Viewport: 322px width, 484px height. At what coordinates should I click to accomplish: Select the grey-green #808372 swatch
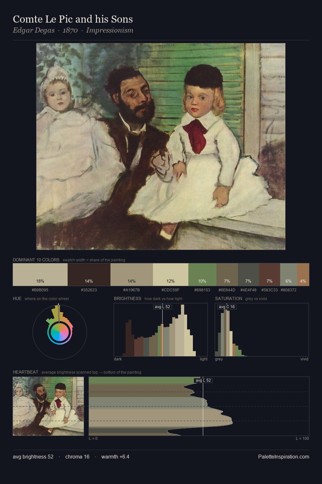(x=289, y=275)
